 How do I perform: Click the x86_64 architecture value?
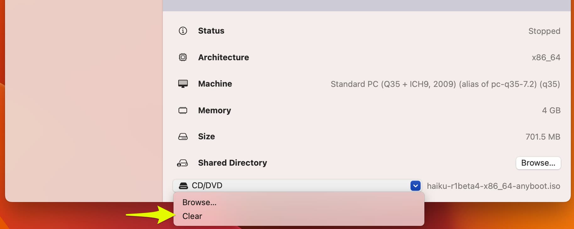coord(546,57)
